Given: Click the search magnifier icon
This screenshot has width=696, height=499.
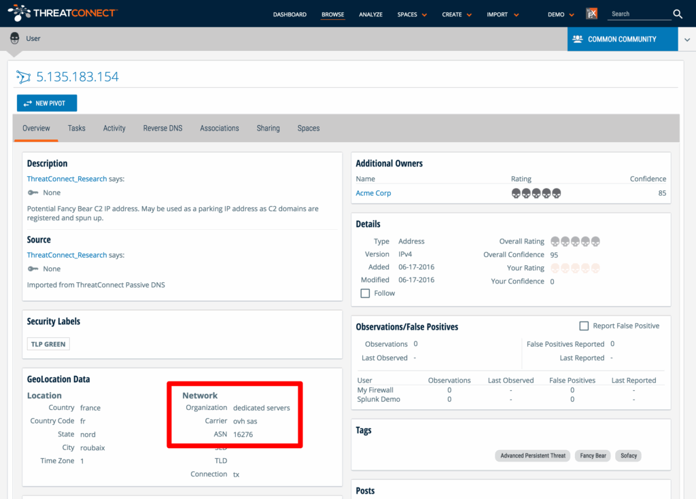Looking at the screenshot, I should [678, 14].
